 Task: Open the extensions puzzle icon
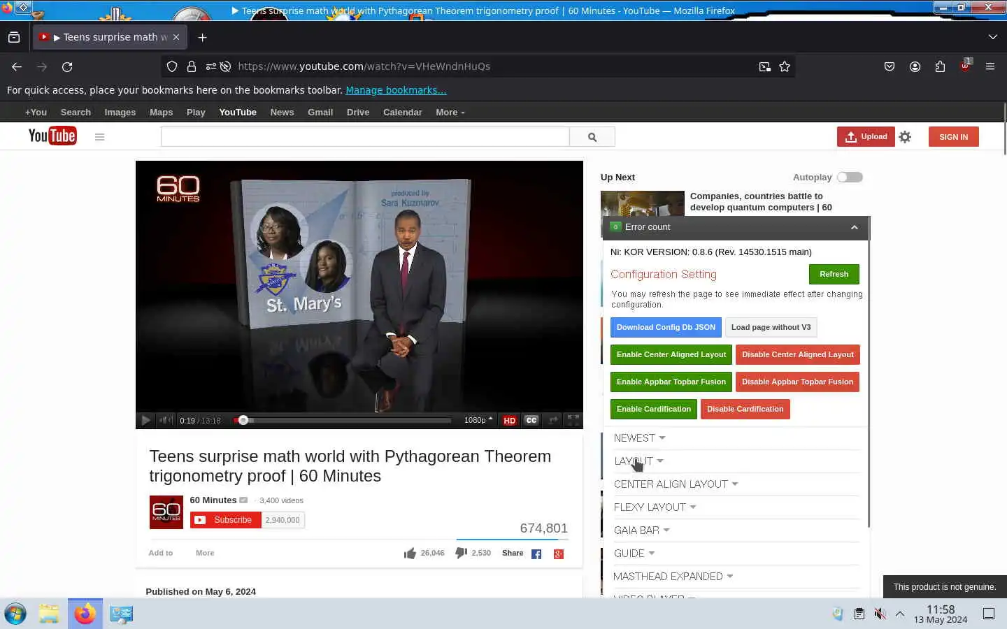940,66
